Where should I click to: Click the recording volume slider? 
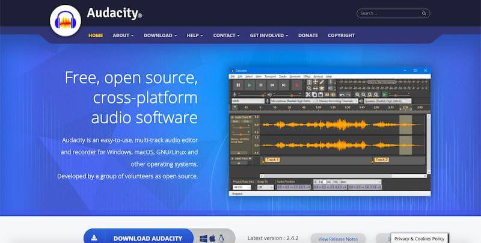tap(252, 94)
